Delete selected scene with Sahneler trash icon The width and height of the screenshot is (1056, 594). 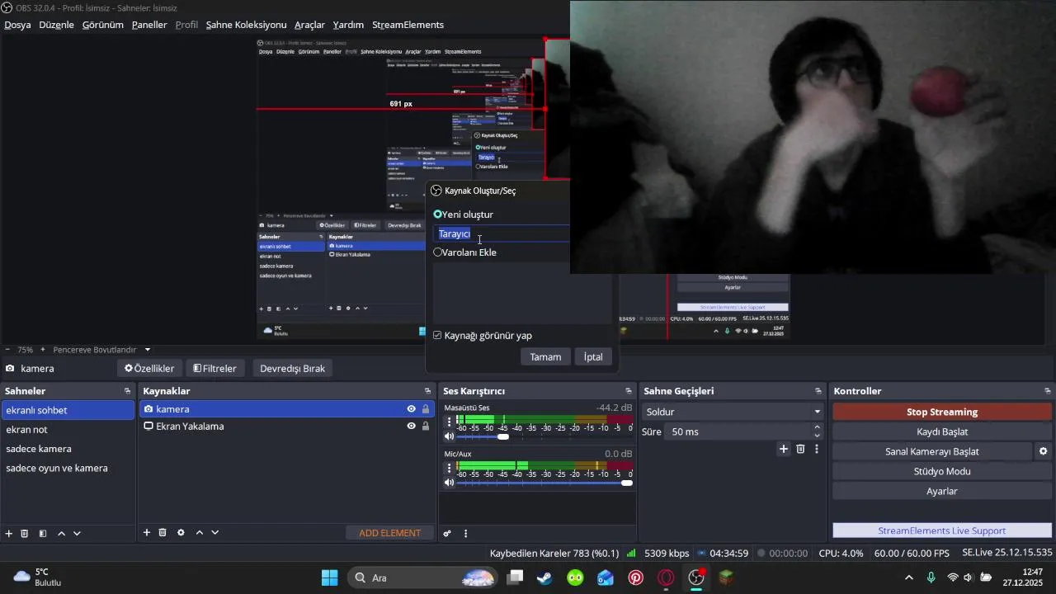25,534
